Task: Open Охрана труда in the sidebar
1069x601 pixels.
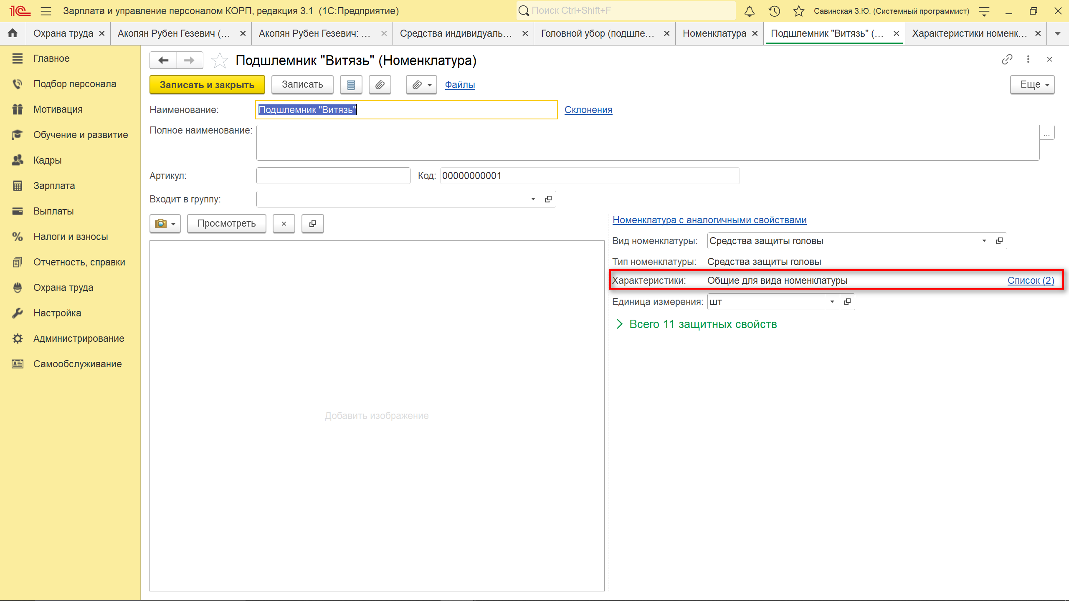Action: (63, 288)
